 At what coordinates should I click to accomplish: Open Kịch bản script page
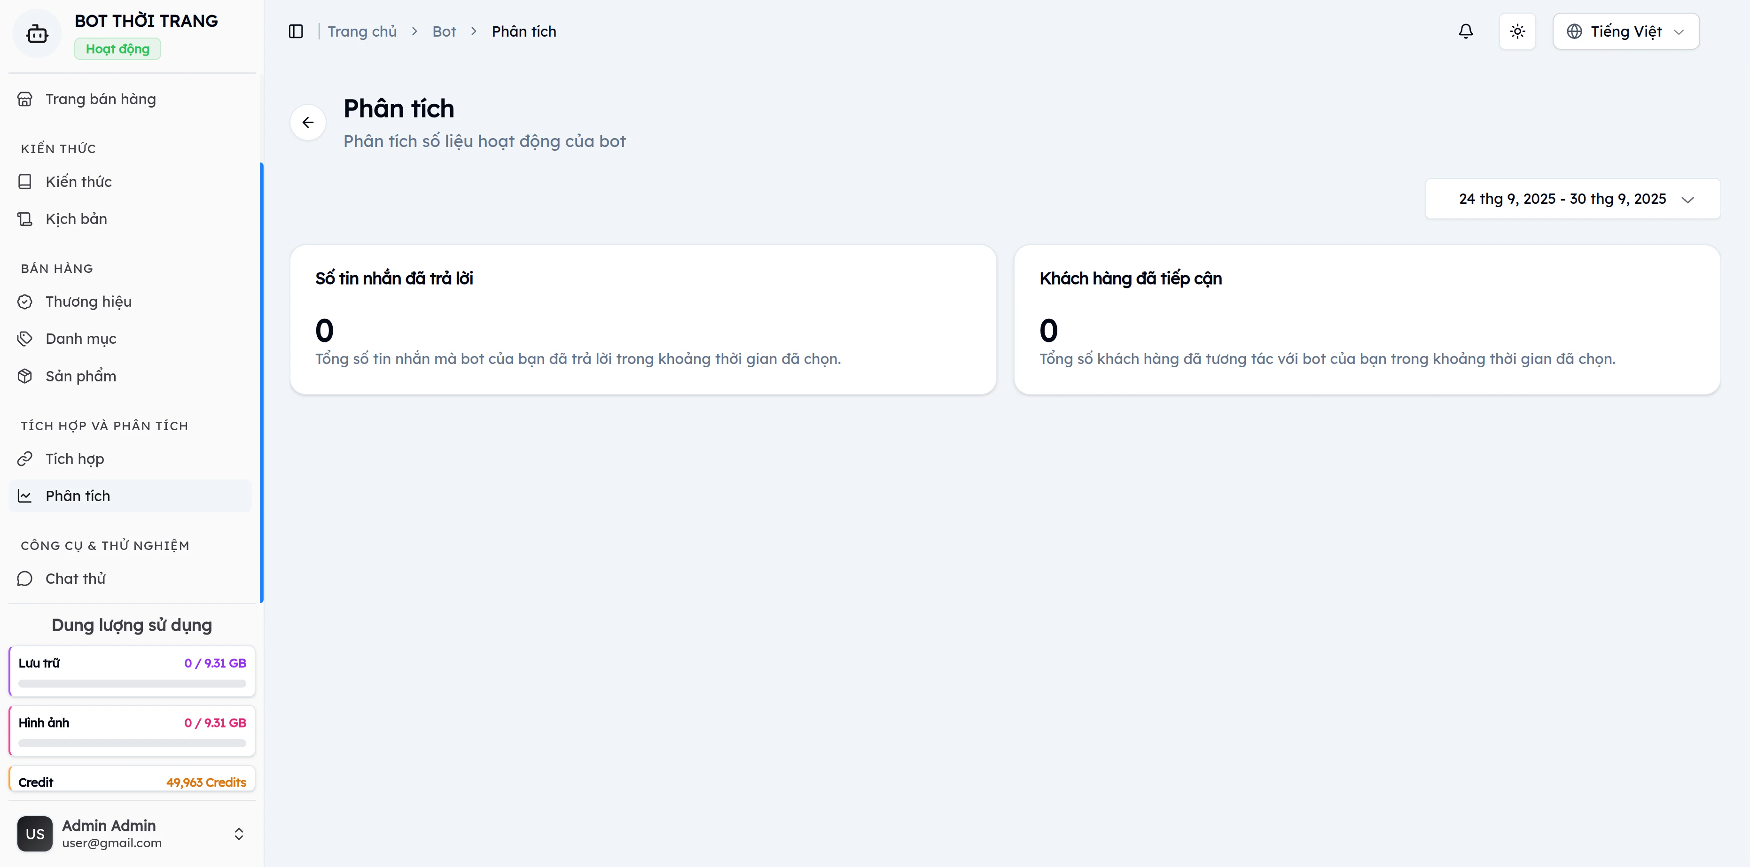pyautogui.click(x=76, y=218)
